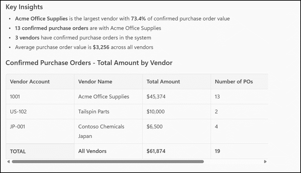Click the $45,374 amount cell
The width and height of the screenshot is (301, 173).
pyautogui.click(x=177, y=96)
